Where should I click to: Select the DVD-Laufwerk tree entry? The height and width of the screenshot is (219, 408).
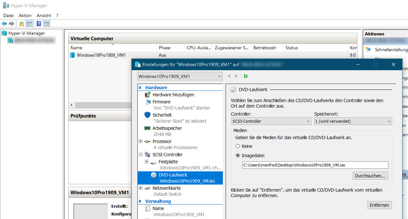tap(180, 178)
